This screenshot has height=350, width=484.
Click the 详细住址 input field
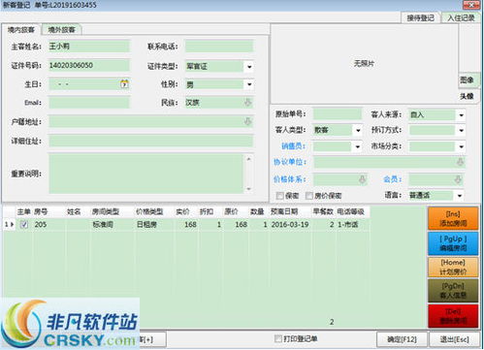pyautogui.click(x=151, y=141)
